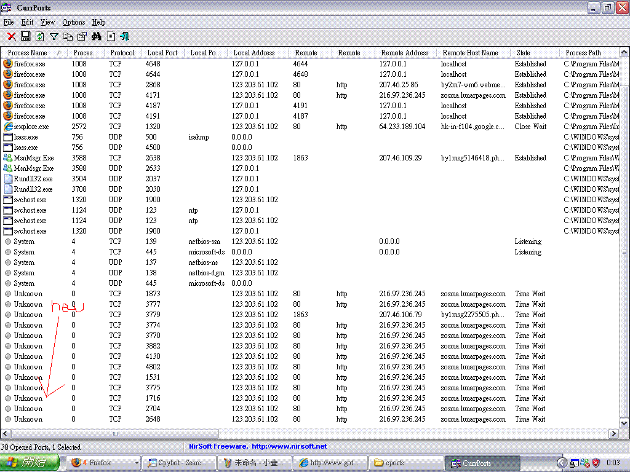Click the svchost.exe icon on port 1900 row with address 123.203.61.102
This screenshot has height=472, width=630.
(x=7, y=200)
